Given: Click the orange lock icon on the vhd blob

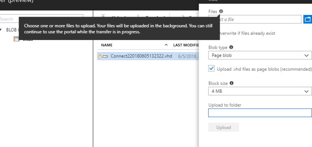Looking at the screenshot, I should coord(100,57).
